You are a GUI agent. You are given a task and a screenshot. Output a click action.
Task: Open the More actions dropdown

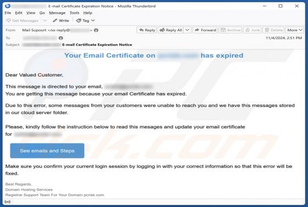294,30
